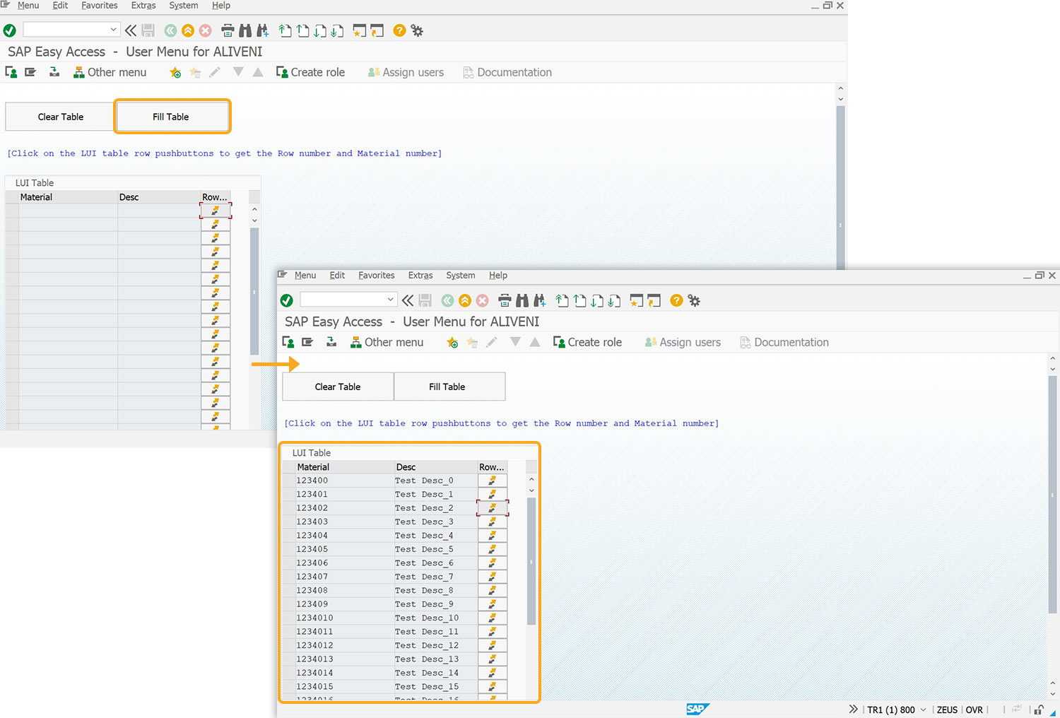Click Documentation in back window
The height and width of the screenshot is (718, 1060).
coord(507,72)
